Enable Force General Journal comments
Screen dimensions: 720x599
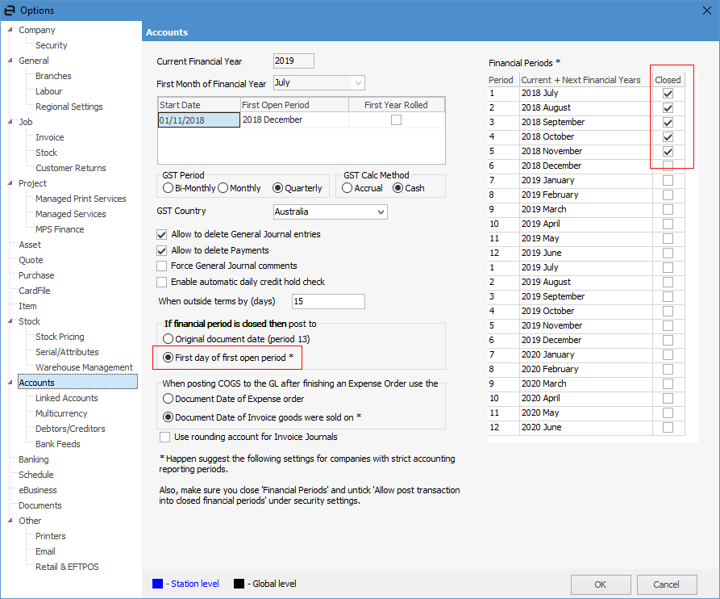(163, 266)
